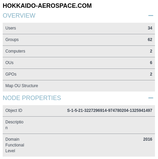Collapse Node Properties using minus icon
The image size is (158, 159).
pos(151,98)
